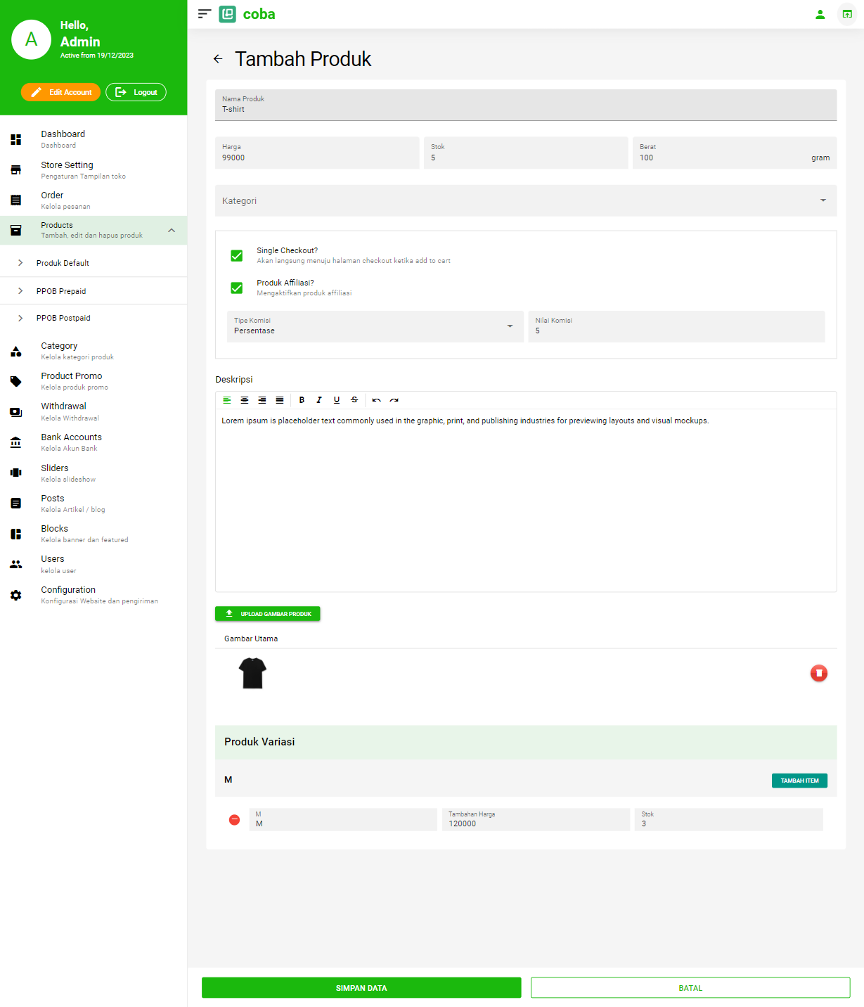Uncheck the Produk Affiliasi checkbox

237,288
